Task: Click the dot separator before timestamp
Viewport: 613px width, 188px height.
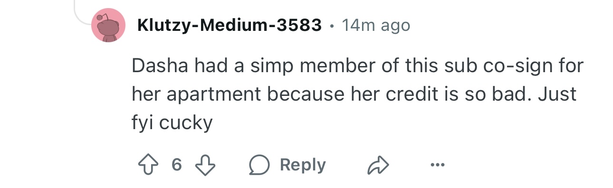Action: [x=331, y=26]
